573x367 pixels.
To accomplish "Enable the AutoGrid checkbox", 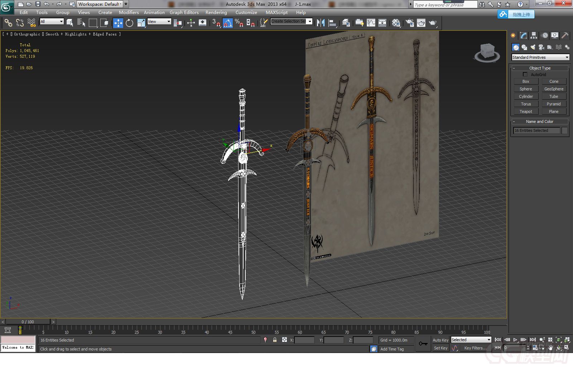I will click(525, 75).
